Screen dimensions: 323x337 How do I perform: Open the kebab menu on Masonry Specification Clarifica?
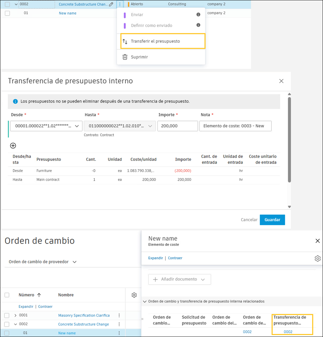click(x=119, y=315)
